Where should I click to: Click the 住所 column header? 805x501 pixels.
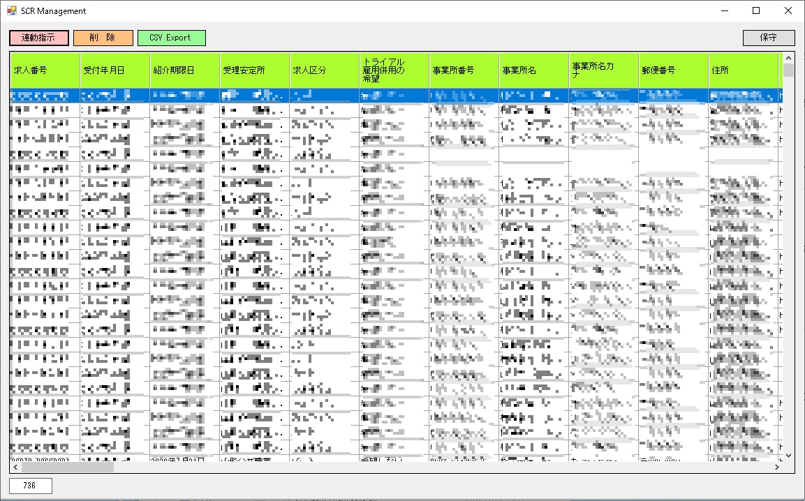click(744, 70)
